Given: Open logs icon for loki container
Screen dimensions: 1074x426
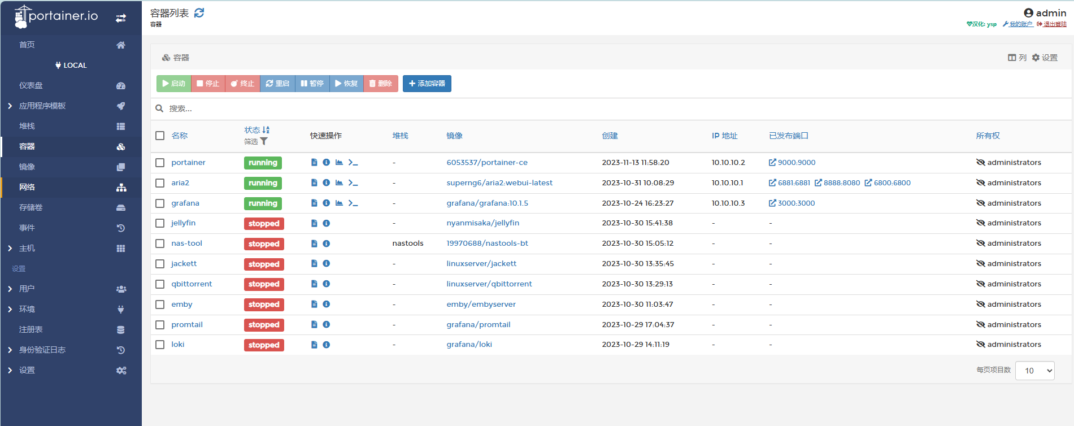Looking at the screenshot, I should [314, 345].
